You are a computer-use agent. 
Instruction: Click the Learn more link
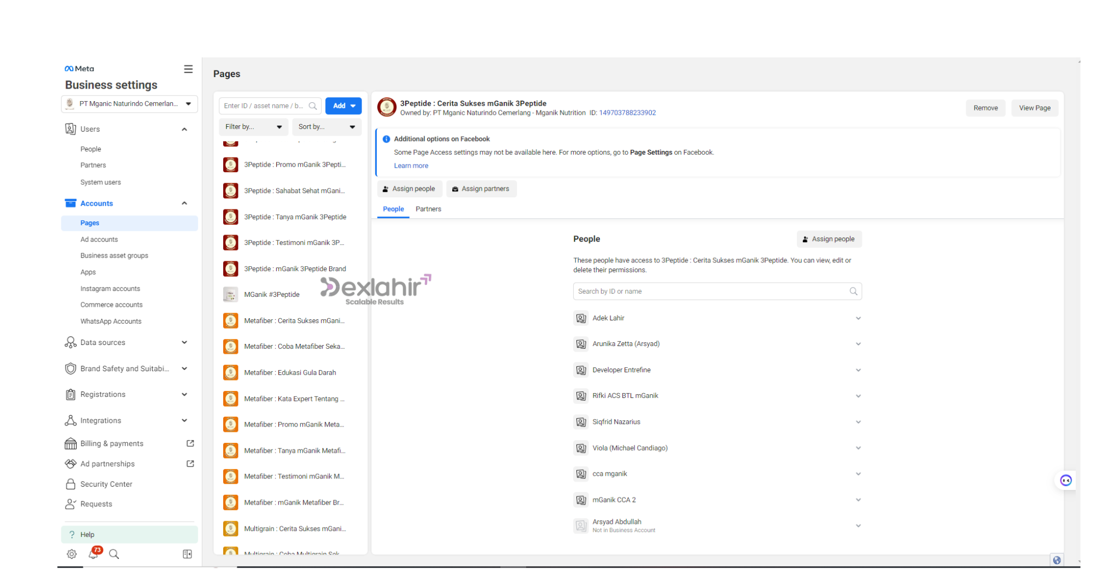(411, 166)
